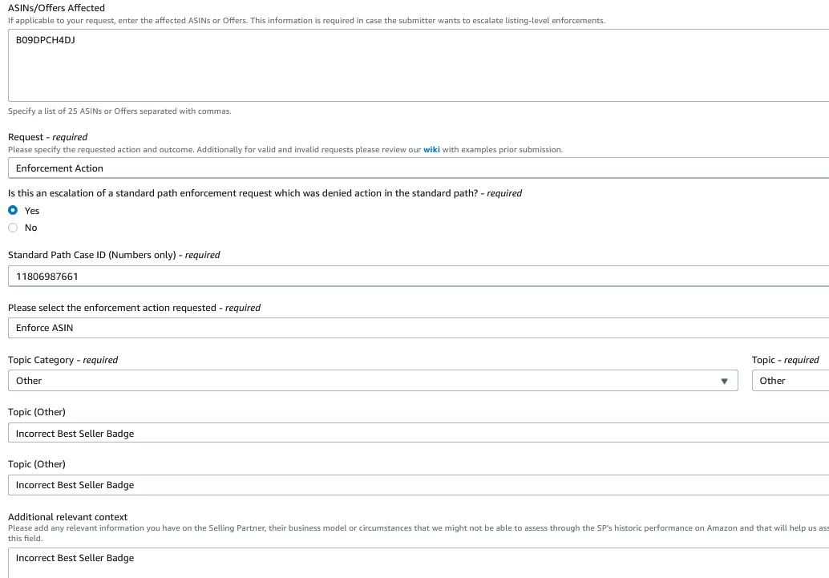This screenshot has height=578, width=829.
Task: Click the second Topic (Other) text field
Action: (417, 485)
